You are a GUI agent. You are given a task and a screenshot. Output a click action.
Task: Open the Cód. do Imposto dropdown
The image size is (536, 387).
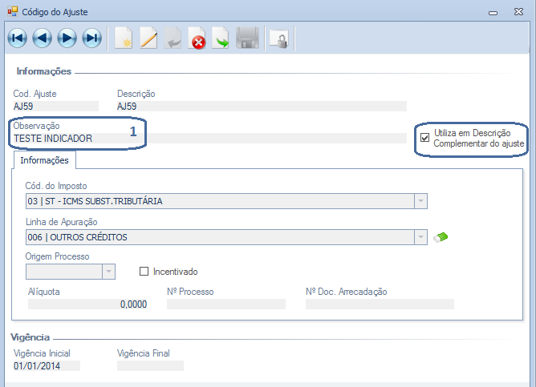tap(420, 201)
